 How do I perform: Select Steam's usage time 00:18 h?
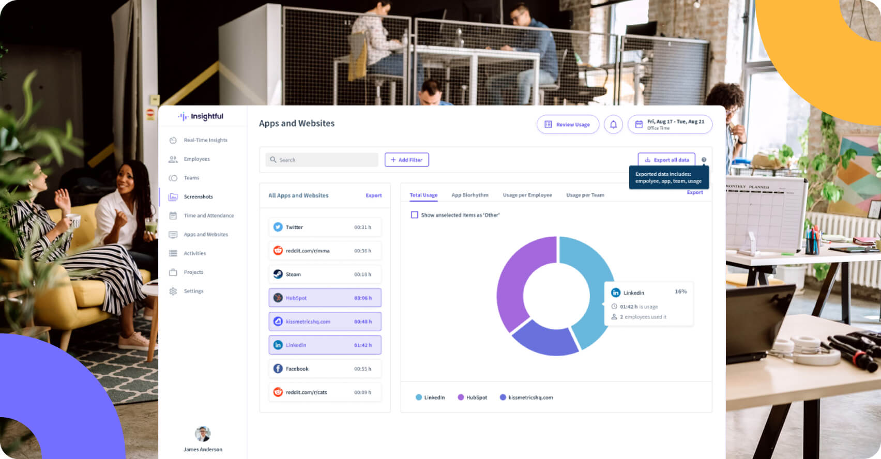tap(362, 274)
